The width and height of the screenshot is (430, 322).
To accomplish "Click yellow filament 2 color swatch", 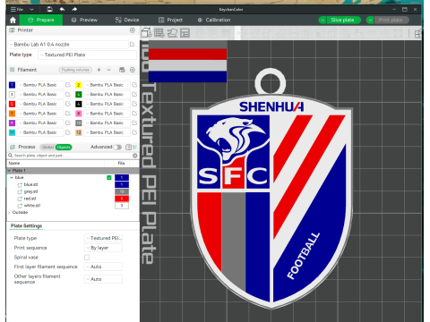I will point(79,85).
